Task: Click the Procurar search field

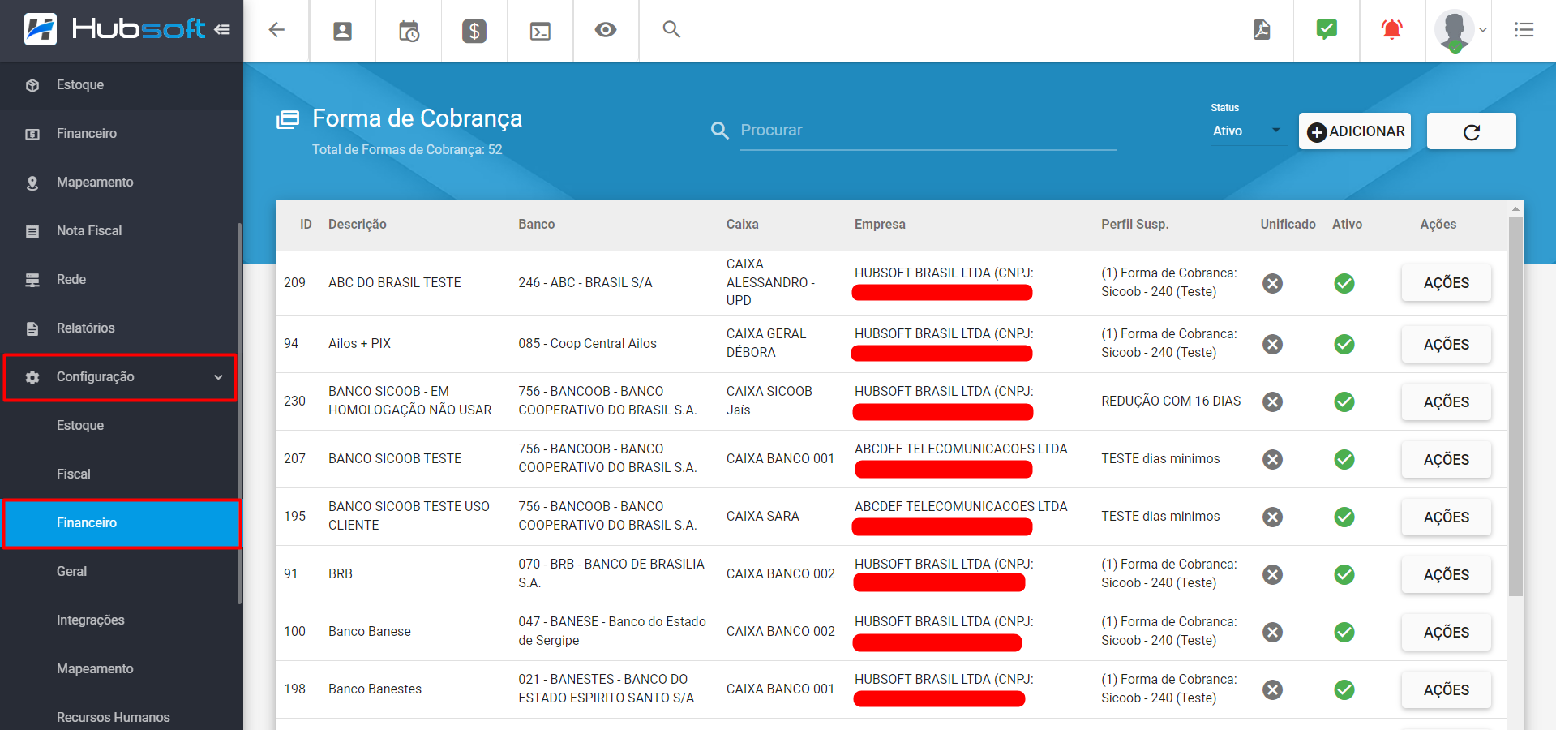Action: tap(928, 131)
